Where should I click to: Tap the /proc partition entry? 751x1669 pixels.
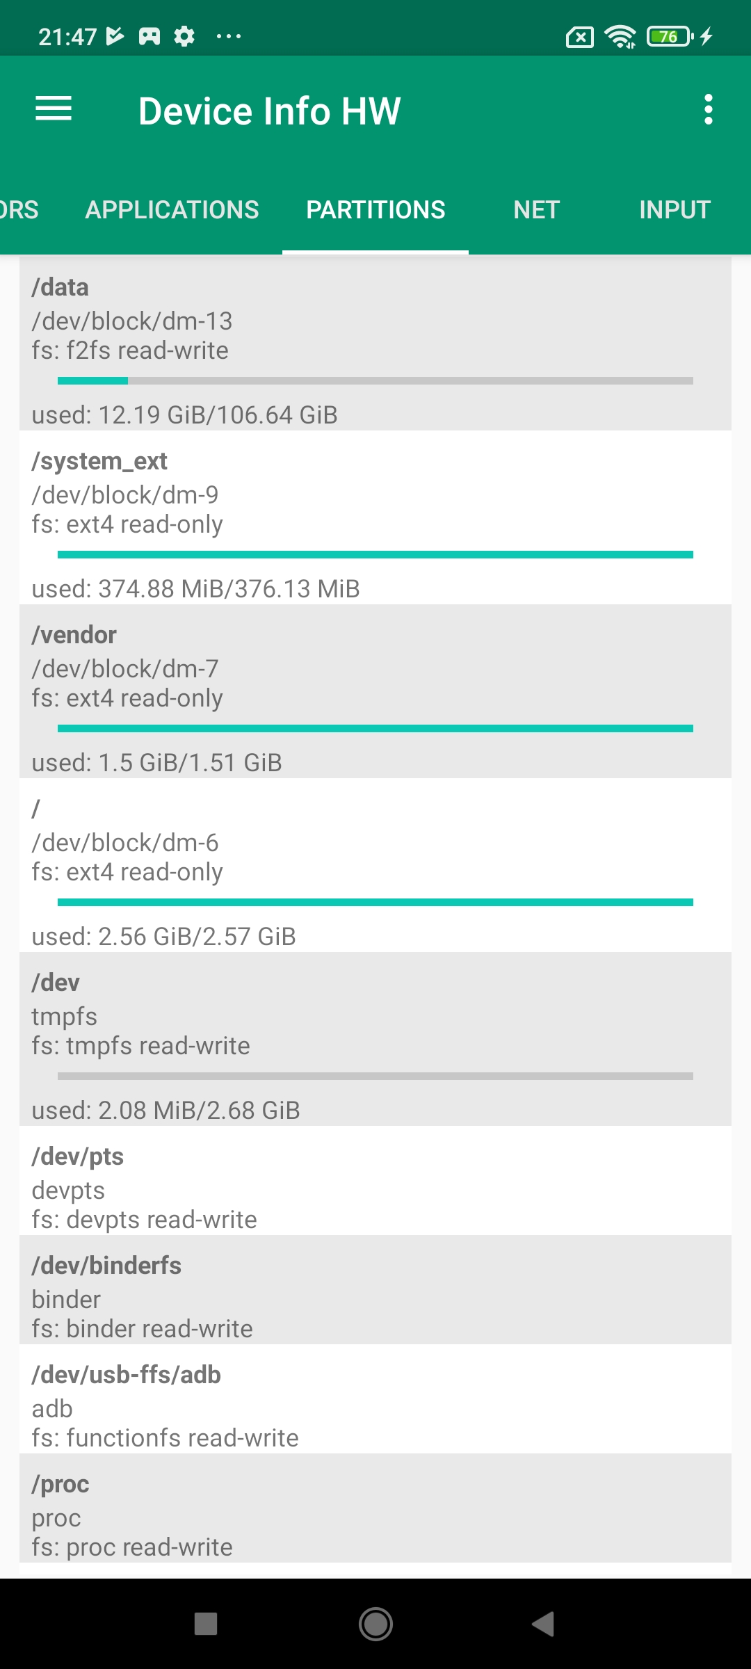(x=375, y=1508)
